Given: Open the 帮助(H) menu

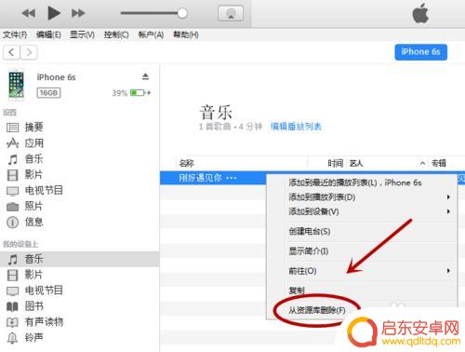Looking at the screenshot, I should click(186, 34).
